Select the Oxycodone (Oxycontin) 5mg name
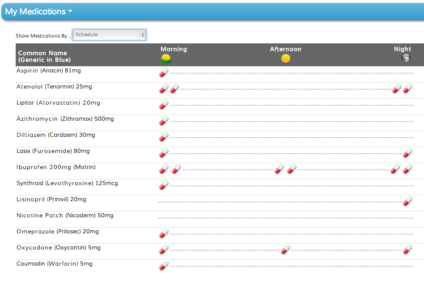Screen dimensions: 424x296 click(x=59, y=248)
